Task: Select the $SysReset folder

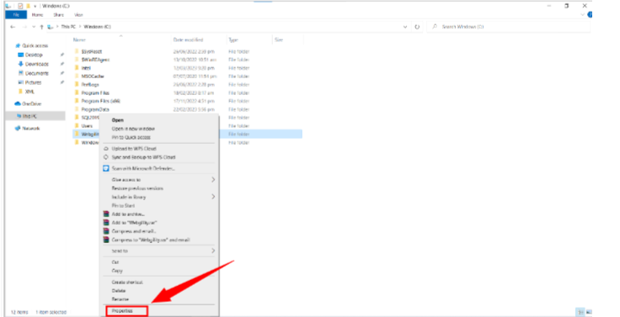Action: pos(91,51)
